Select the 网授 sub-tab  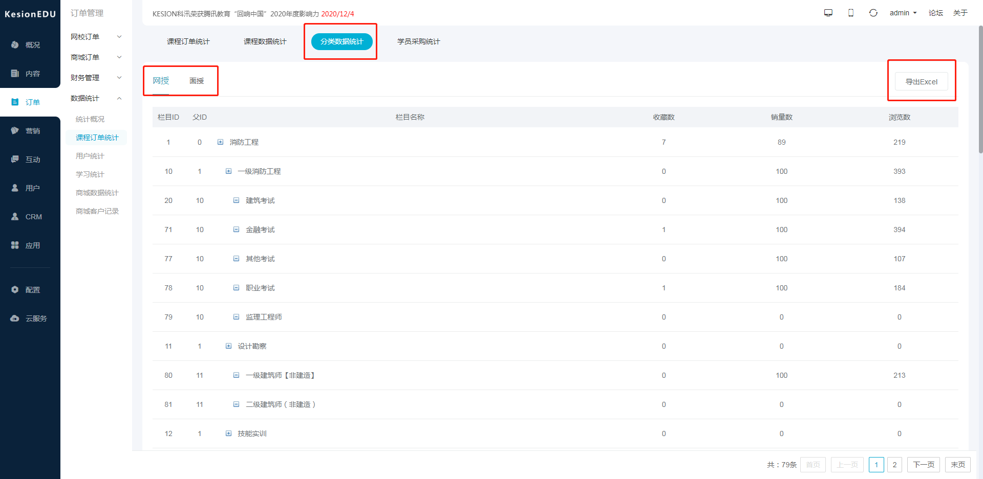[161, 81]
